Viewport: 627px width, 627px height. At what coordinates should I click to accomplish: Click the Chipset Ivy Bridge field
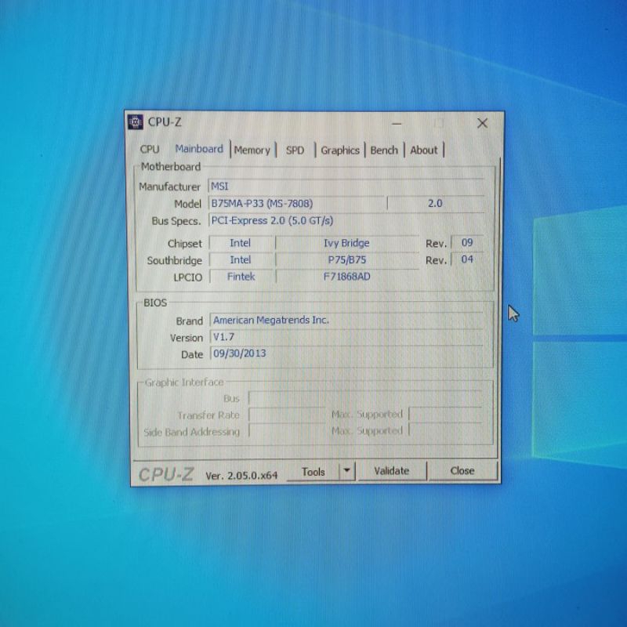(x=346, y=244)
